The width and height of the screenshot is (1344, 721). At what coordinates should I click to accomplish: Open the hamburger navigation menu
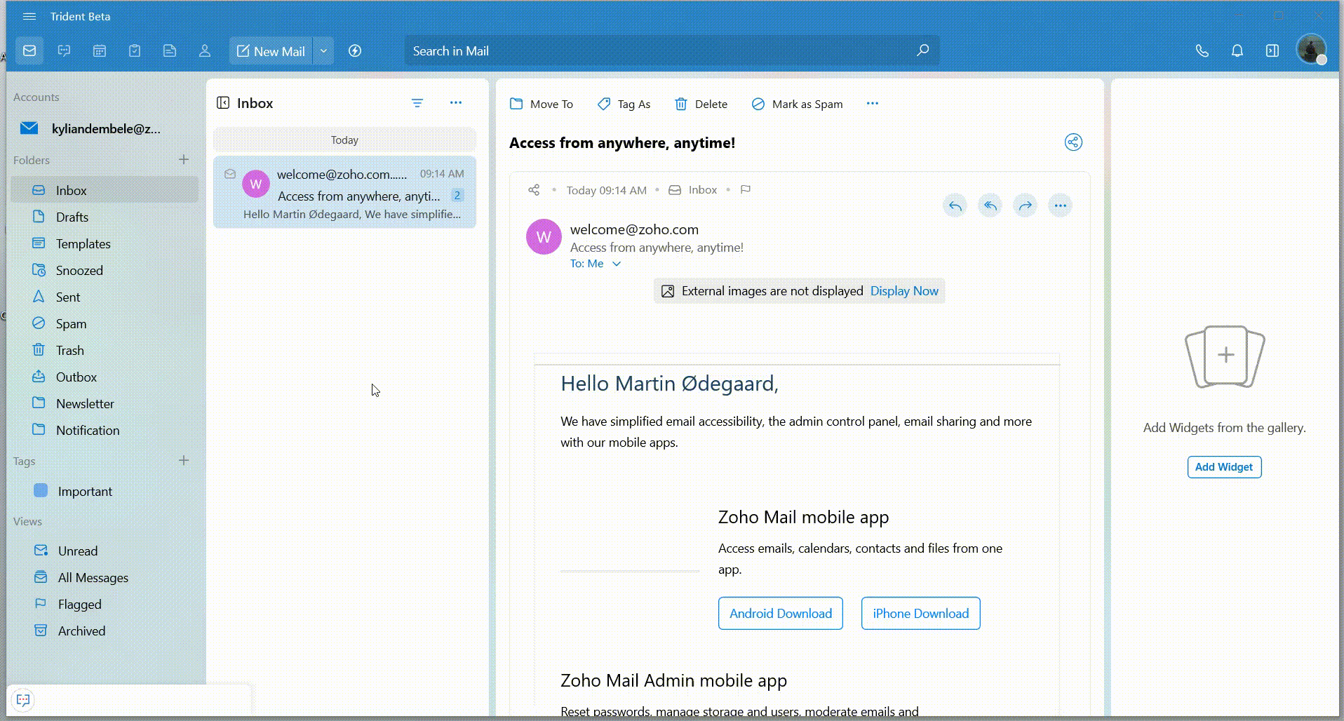click(x=29, y=15)
